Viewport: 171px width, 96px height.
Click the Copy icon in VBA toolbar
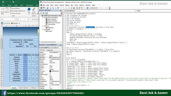tap(53, 8)
